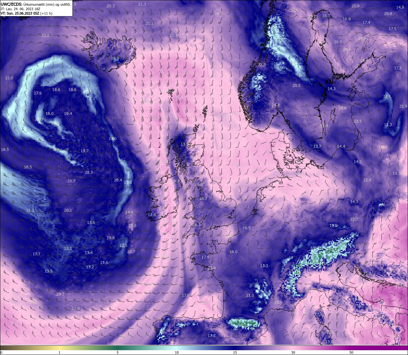Click the VT: Sun. 25.06.2023 05Z line

(x=27, y=13)
